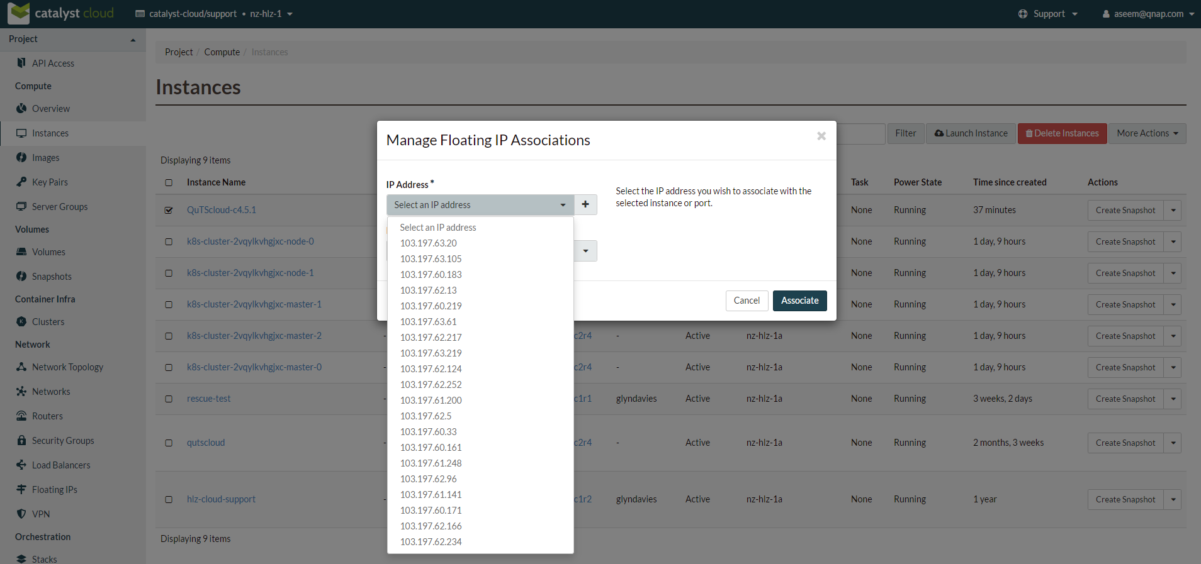The image size is (1201, 564).
Task: Choose 103.197.62.234 in the dropdown list
Action: 431,542
